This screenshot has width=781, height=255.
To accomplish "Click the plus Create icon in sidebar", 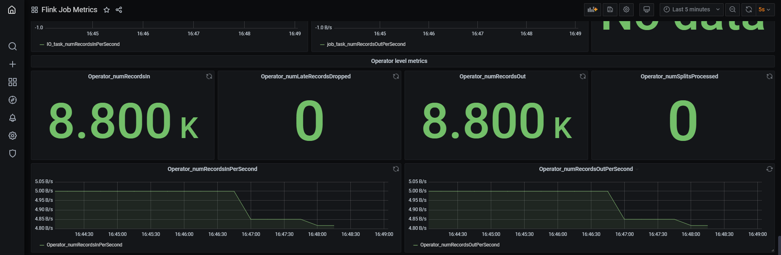I will tap(13, 64).
